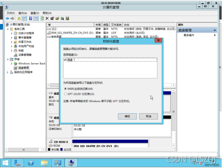Click the magnifier search icon in the toolbar
The height and width of the screenshot is (168, 222).
tap(62, 18)
